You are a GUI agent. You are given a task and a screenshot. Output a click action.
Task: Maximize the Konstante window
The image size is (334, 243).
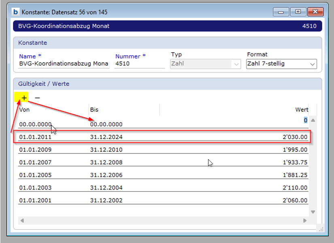tap(298, 12)
